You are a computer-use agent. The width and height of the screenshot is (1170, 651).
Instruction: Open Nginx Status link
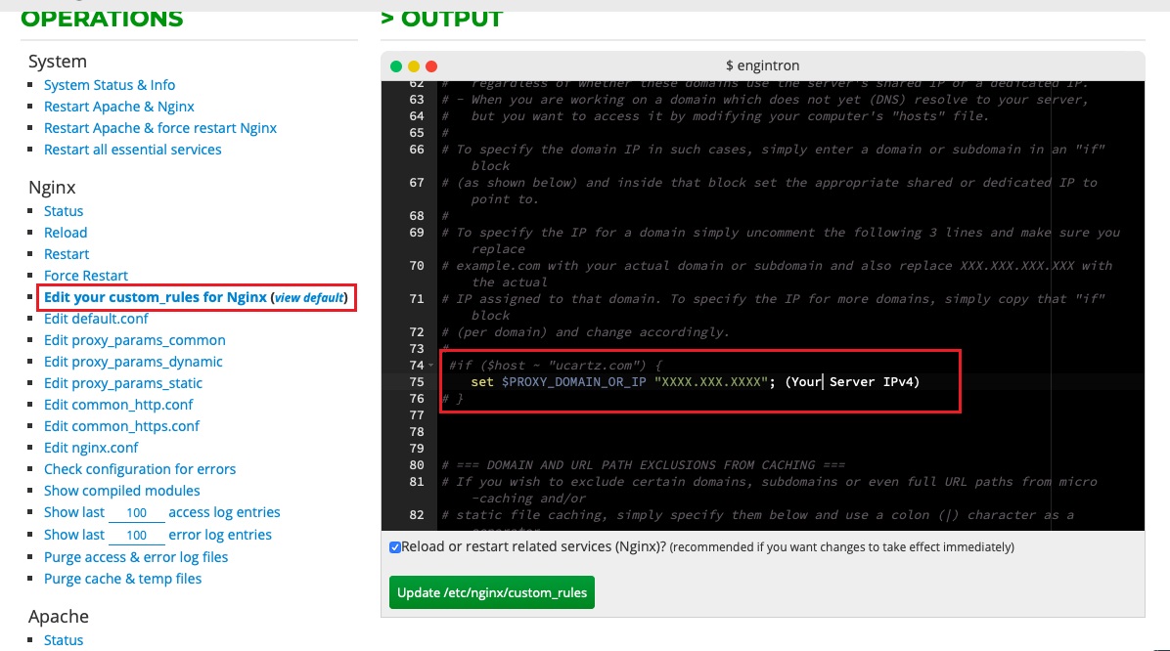point(64,211)
